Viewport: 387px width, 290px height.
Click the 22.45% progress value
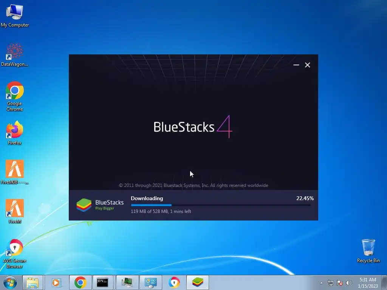pos(305,198)
